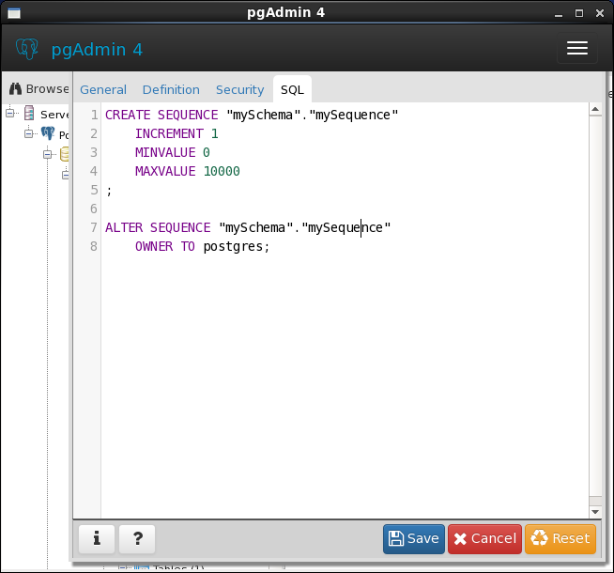Viewport: 614px width, 573px height.
Task: Switch to the General tab
Action: point(103,89)
